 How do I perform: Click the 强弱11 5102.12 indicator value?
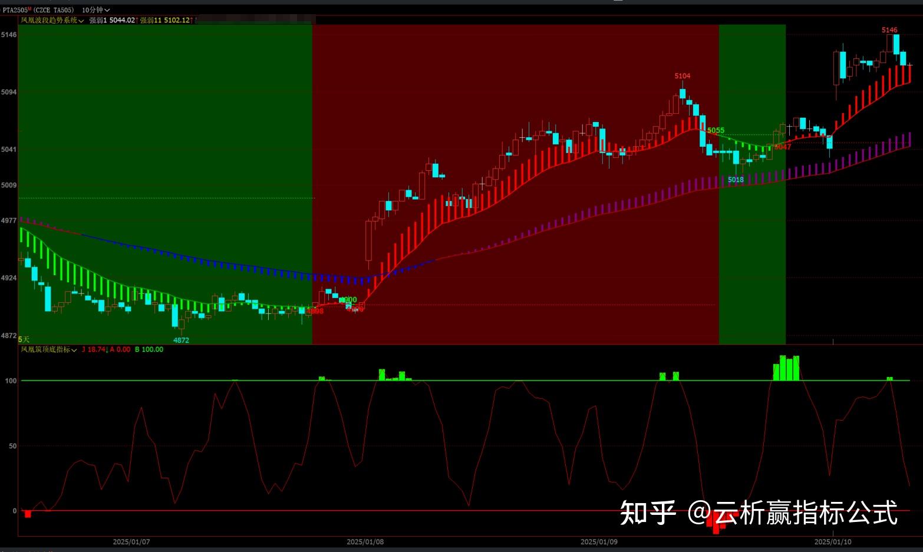click(165, 20)
